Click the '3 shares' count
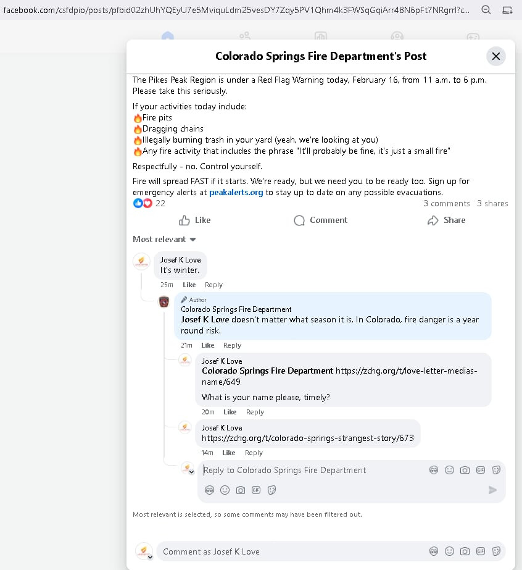The width and height of the screenshot is (522, 570). (492, 203)
